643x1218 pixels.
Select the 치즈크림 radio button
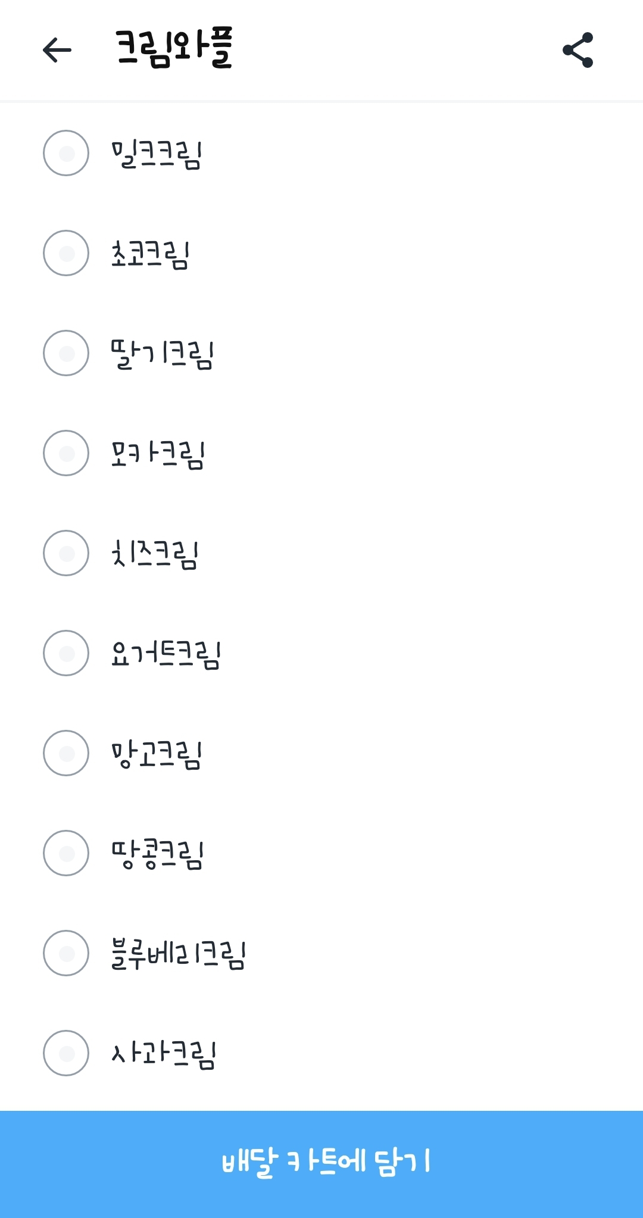point(66,553)
